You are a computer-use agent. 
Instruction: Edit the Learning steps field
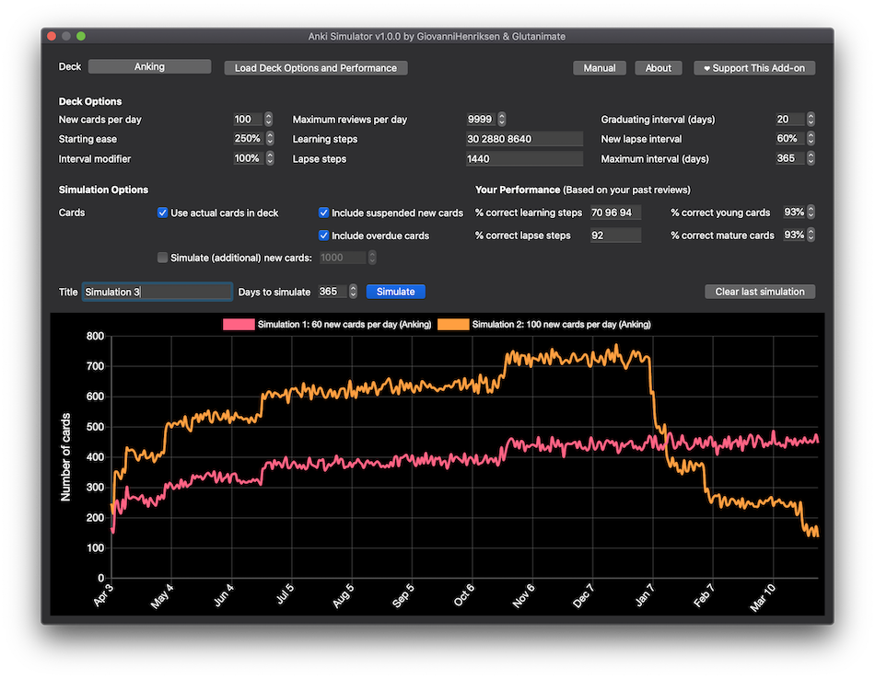524,139
